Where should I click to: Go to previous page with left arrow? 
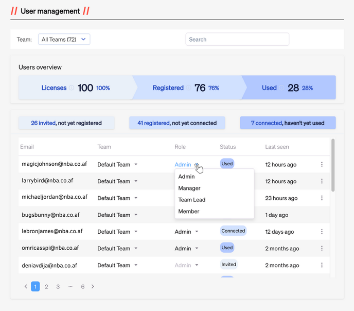point(26,287)
